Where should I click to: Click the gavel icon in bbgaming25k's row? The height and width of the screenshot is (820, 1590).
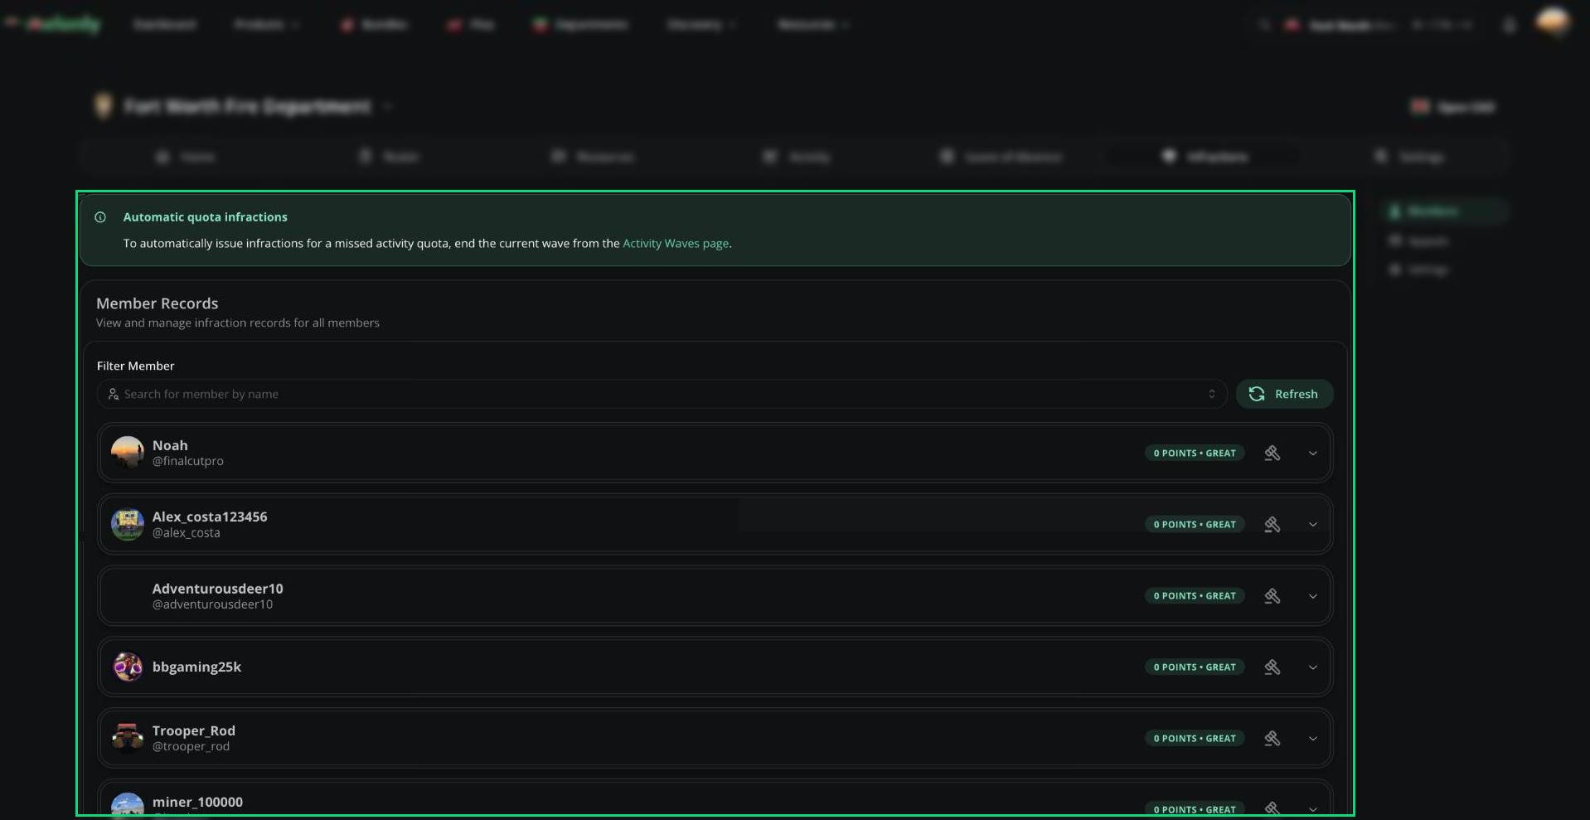coord(1272,667)
